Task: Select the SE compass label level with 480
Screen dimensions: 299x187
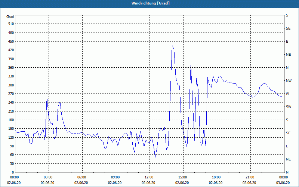Action: (288, 28)
